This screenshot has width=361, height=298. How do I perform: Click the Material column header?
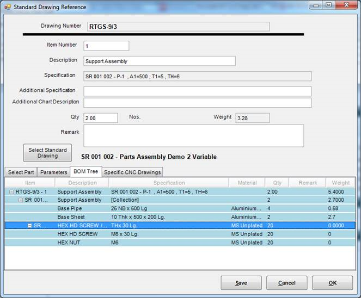(247, 183)
